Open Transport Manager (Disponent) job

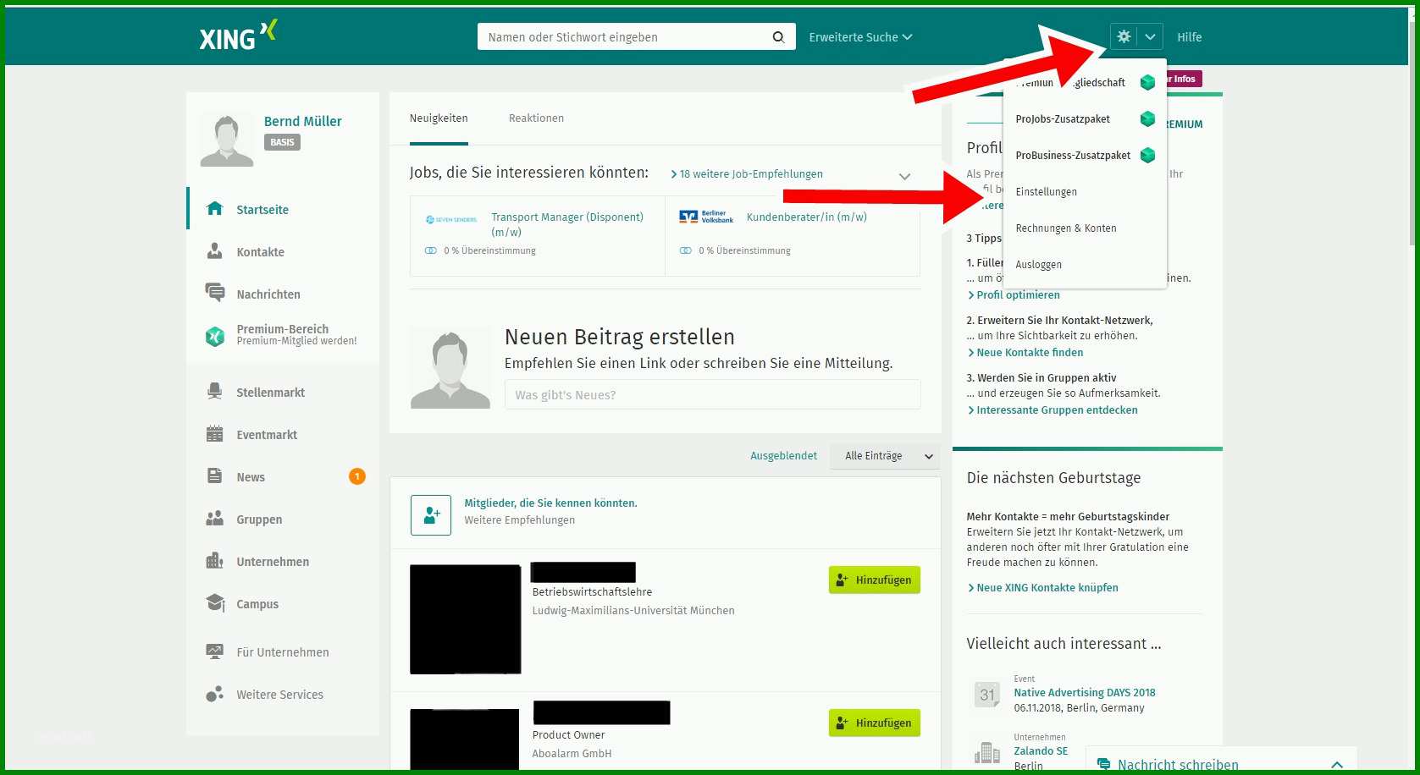coord(567,224)
